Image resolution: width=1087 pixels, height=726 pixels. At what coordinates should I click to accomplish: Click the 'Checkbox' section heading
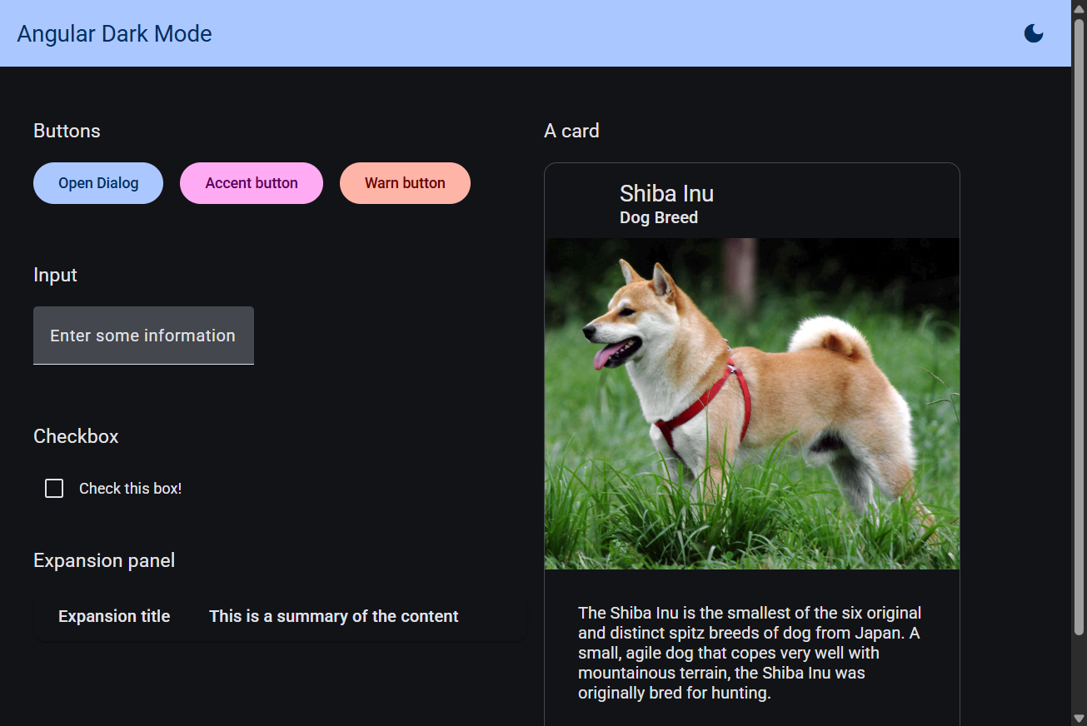click(x=76, y=436)
